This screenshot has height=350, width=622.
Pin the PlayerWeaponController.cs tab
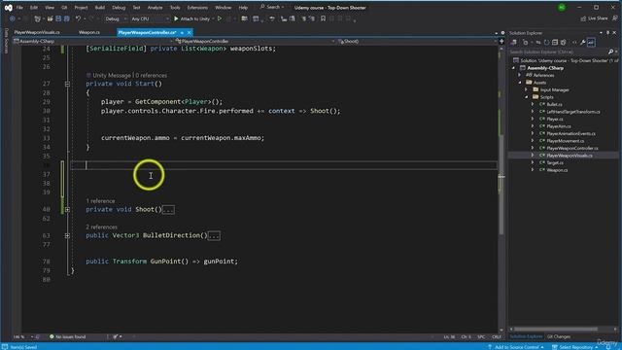(182, 32)
